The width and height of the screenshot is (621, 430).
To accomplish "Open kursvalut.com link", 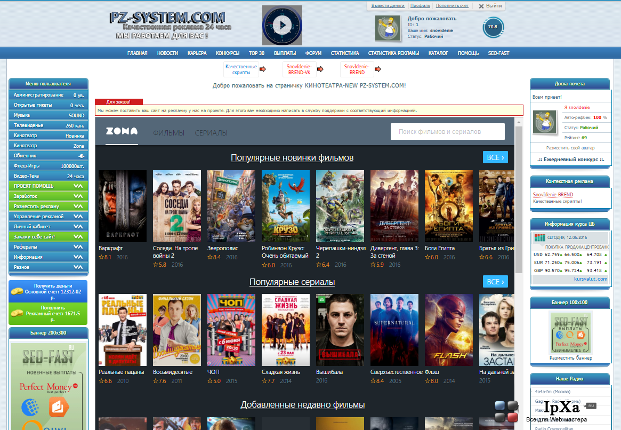I will (591, 279).
